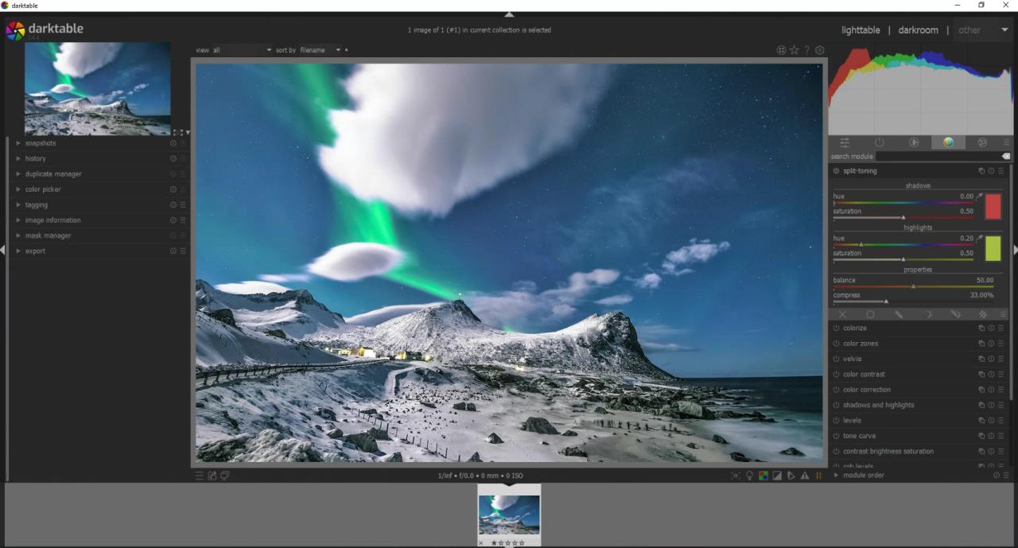Open the base modules group tab
Viewport: 1018px width, 548px height.
tap(914, 142)
